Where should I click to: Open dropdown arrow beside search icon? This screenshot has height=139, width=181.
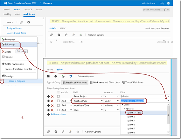tap(168, 10)
